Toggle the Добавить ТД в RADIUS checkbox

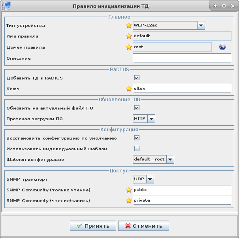[137, 78]
